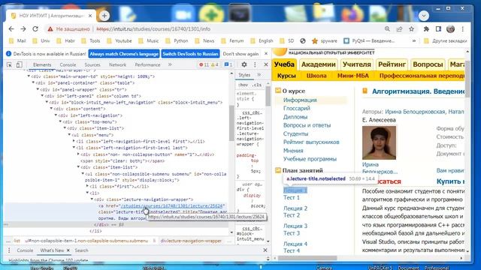This screenshot has width=481, height=270.
Task: Switch to the Sources tab
Action: coord(92,64)
